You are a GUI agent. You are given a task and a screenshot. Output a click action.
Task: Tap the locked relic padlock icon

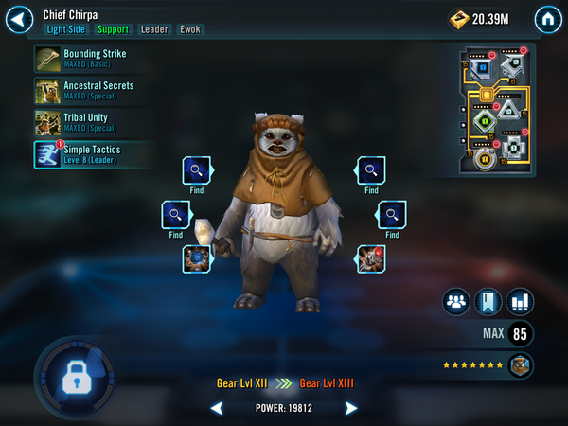click(76, 378)
